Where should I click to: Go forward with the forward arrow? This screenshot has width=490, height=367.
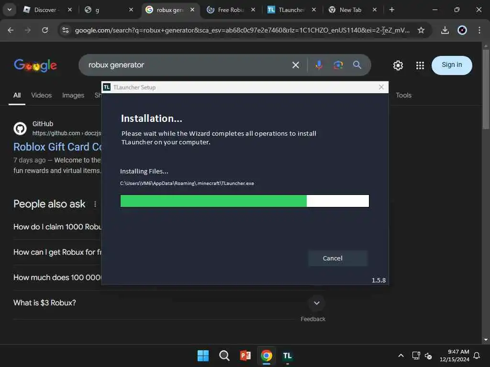[x=28, y=30]
